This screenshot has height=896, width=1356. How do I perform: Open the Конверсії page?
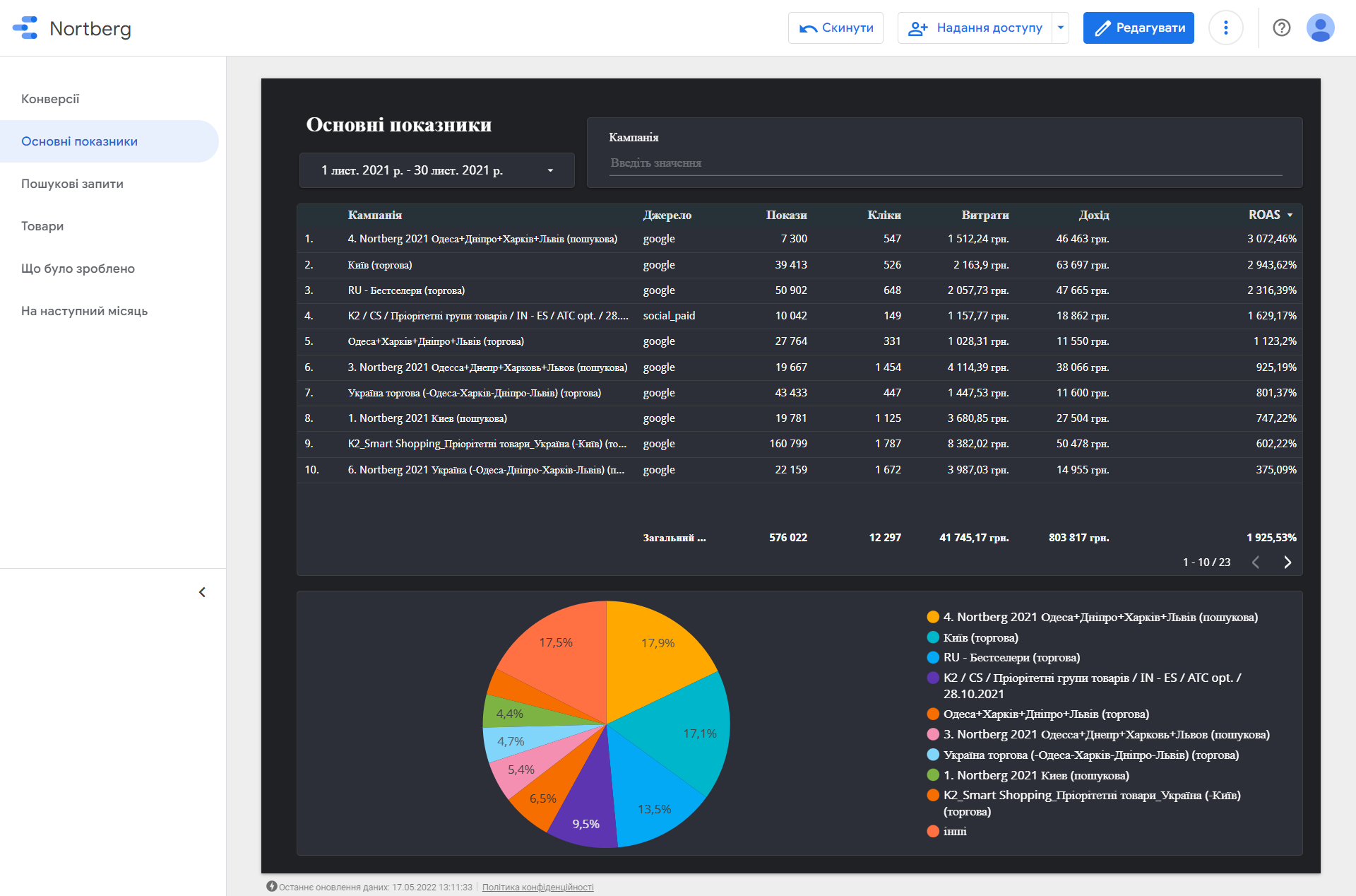pyautogui.click(x=50, y=99)
